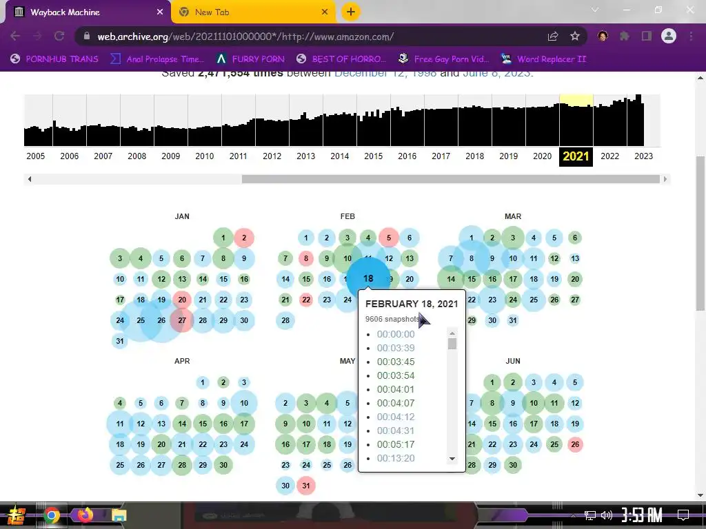
Task: Close the New Tab tab
Action: 325,12
